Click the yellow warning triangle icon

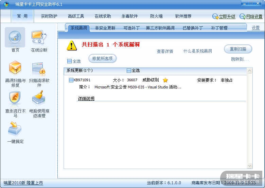coord(72,45)
